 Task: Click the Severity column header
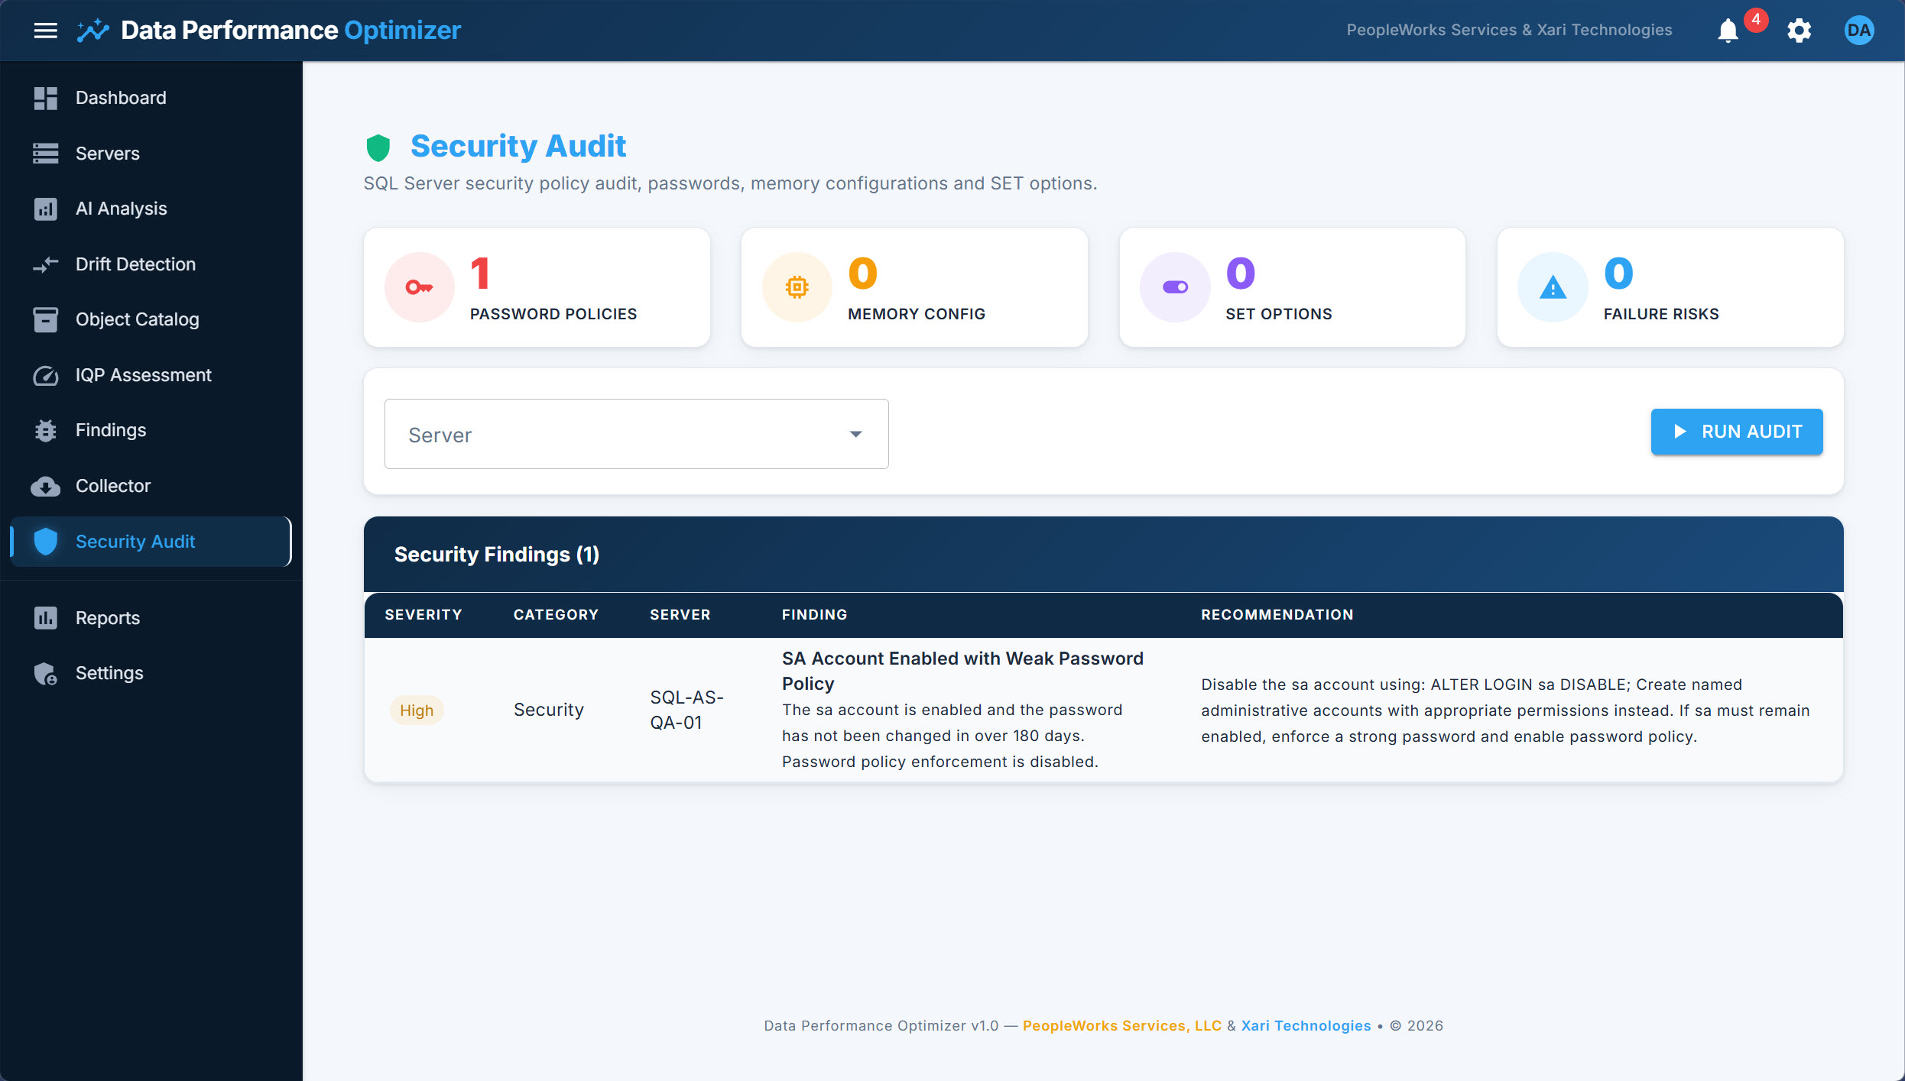coord(423,614)
